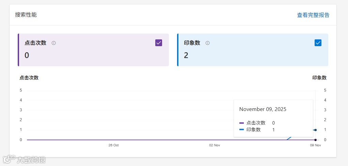Image resolution: width=348 pixels, height=166 pixels.
Task: Click the blue 印象数 legend marker in tooltip
Action: (x=242, y=130)
